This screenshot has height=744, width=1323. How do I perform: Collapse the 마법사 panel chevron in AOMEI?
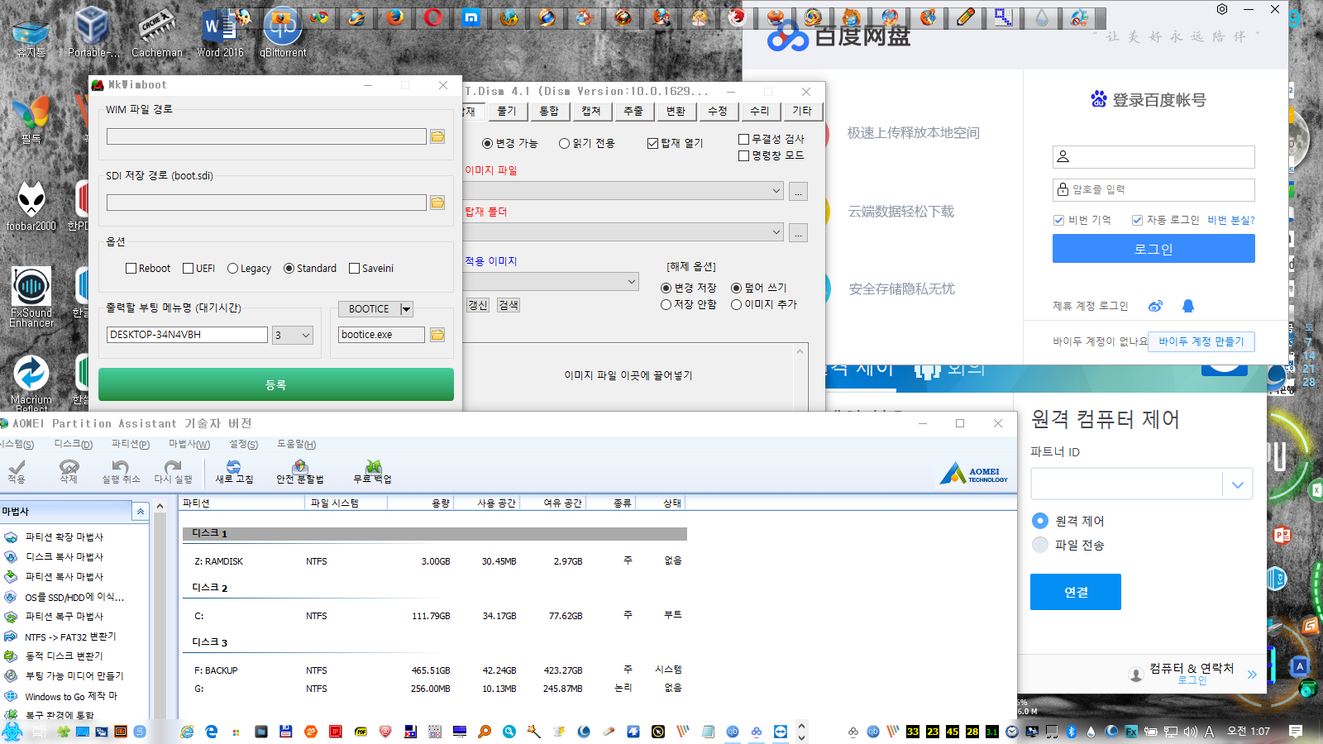[x=141, y=512]
